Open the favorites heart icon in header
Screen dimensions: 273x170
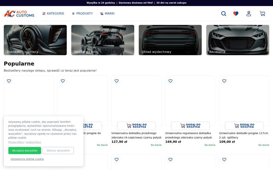(x=236, y=14)
